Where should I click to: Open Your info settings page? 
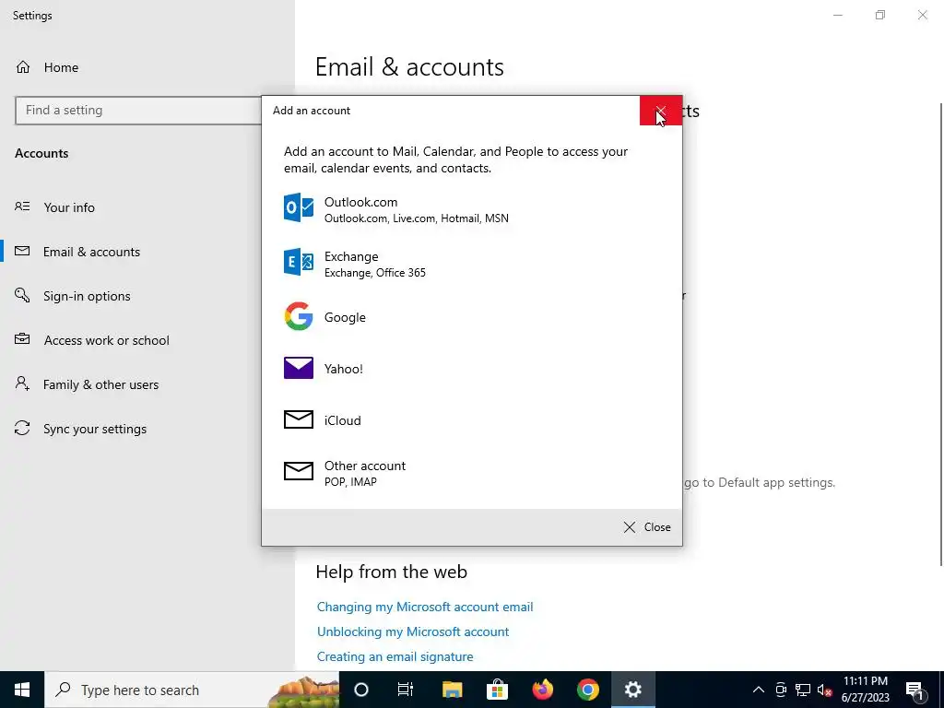[68, 207]
